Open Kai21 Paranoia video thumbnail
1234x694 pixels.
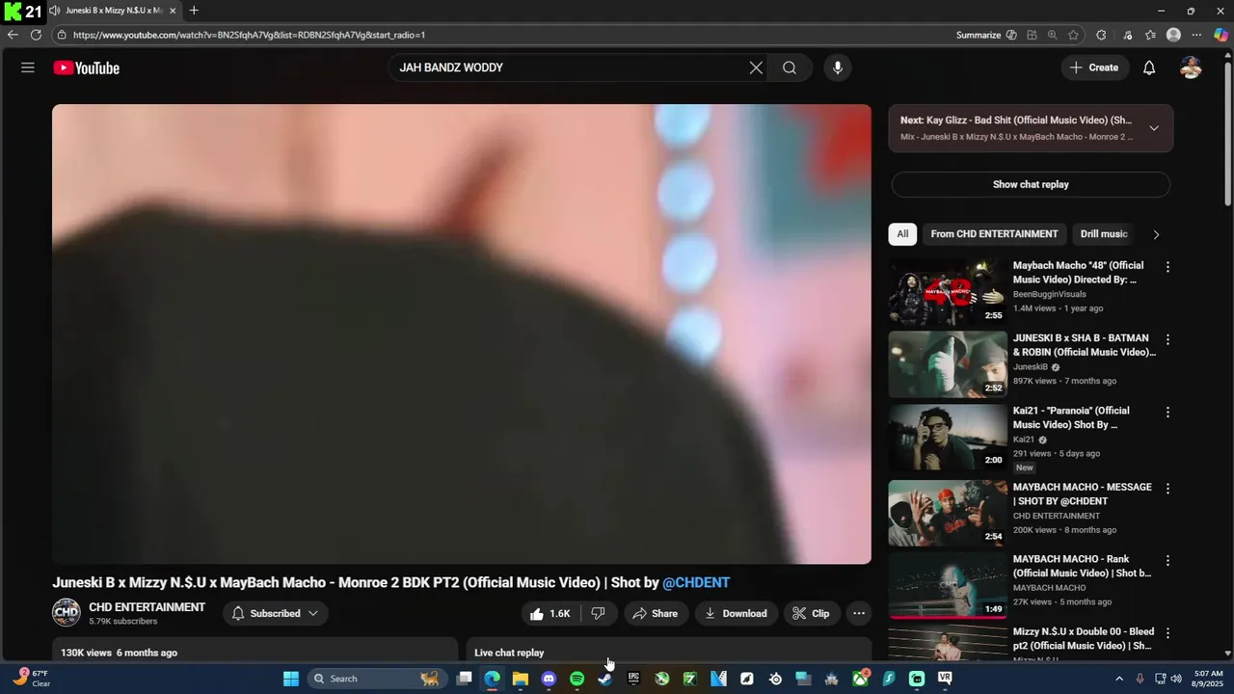tap(948, 437)
